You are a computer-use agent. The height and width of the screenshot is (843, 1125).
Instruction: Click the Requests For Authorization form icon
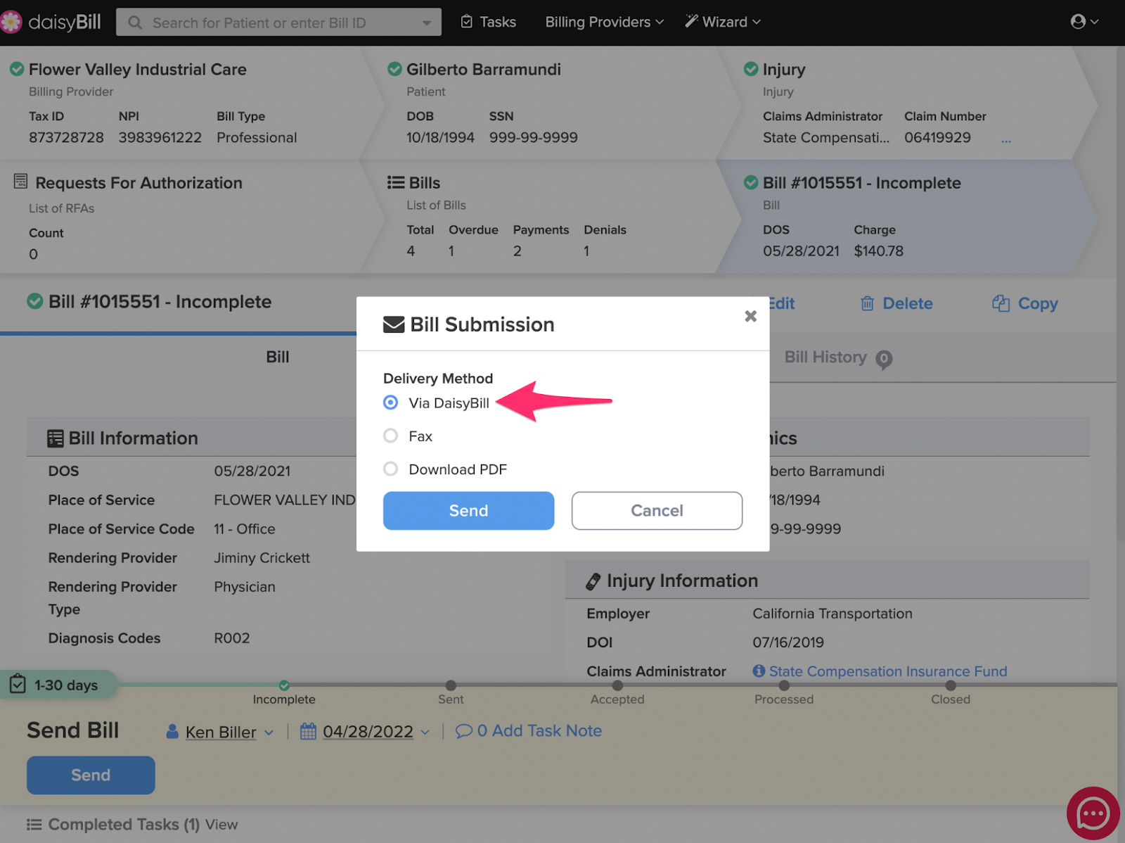[x=21, y=182]
